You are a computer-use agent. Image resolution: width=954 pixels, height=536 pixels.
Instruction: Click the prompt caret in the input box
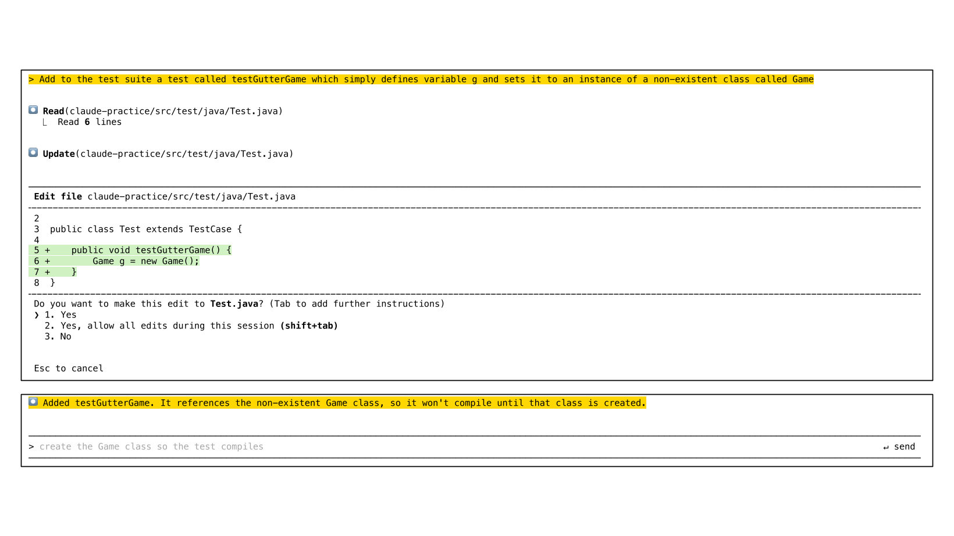31,446
